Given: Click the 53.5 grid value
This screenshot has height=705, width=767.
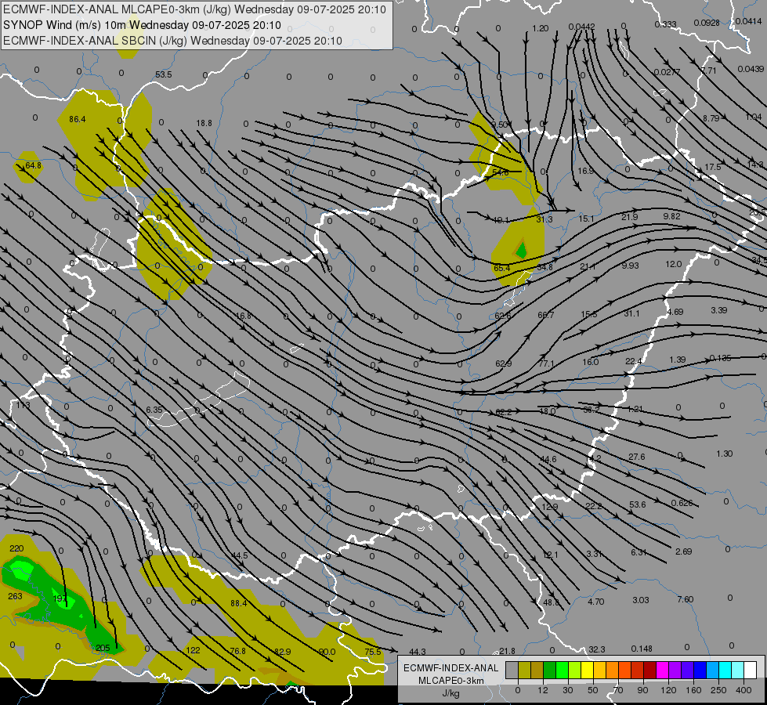Looking at the screenshot, I should point(164,75).
